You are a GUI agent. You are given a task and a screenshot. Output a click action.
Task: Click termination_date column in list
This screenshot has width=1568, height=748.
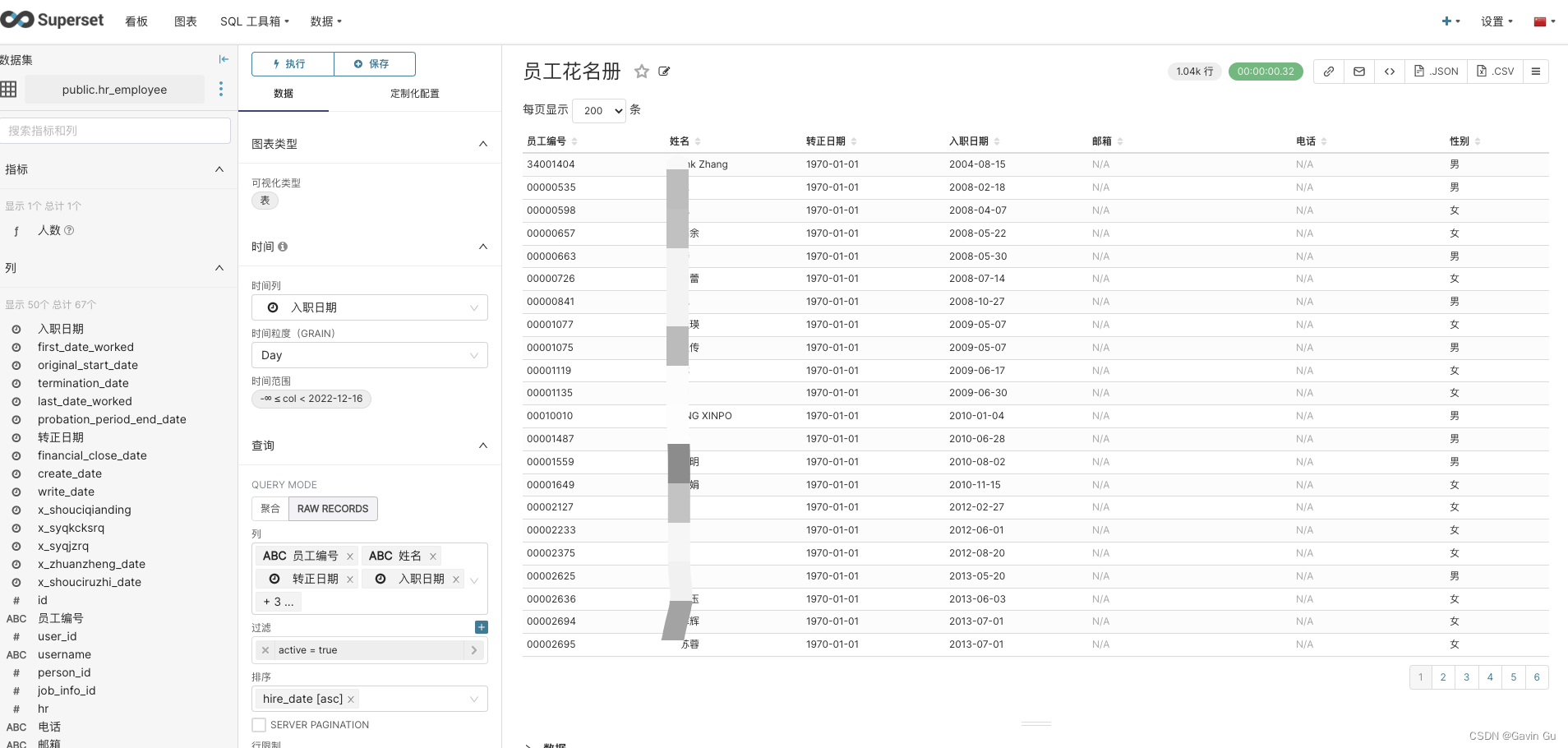[x=83, y=384]
